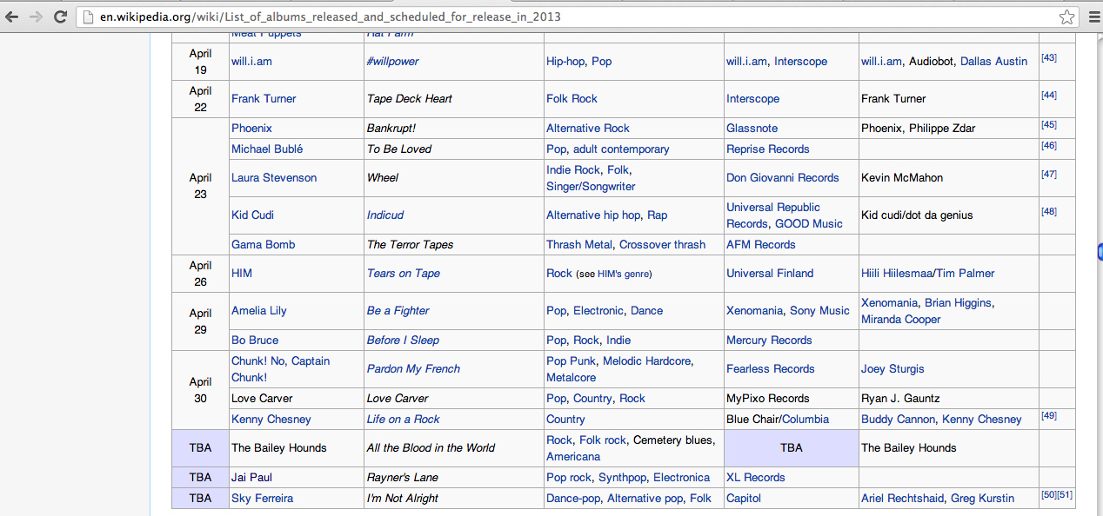Follow the HIM's genre link
Viewport: 1103px width, 516px height.
[623, 275]
